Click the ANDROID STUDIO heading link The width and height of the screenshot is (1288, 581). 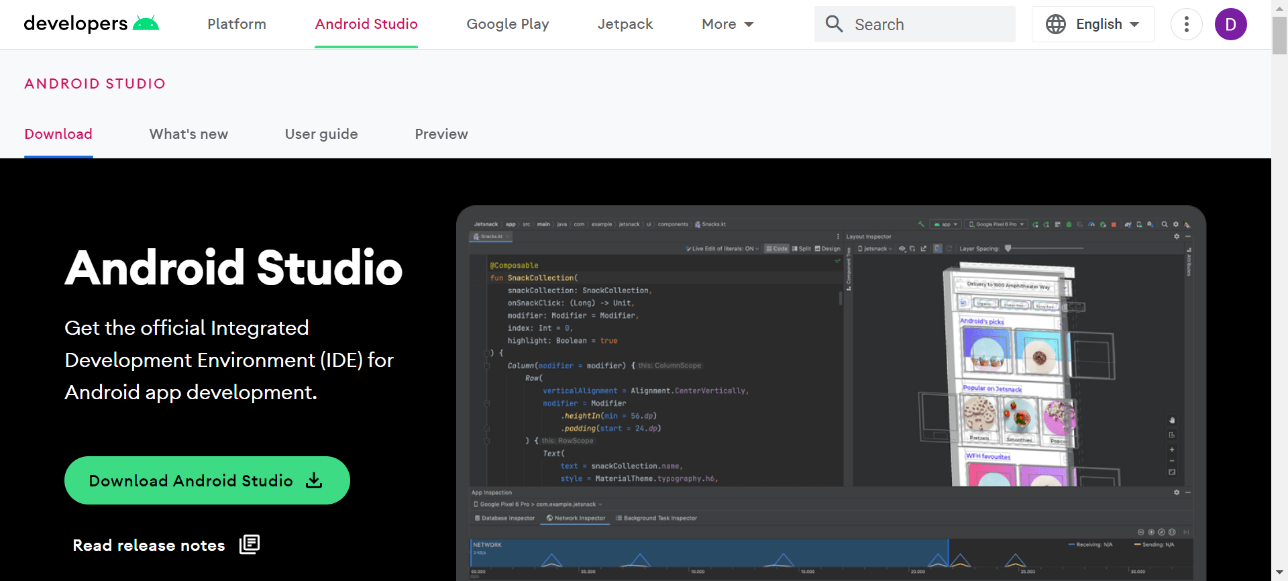click(x=95, y=84)
